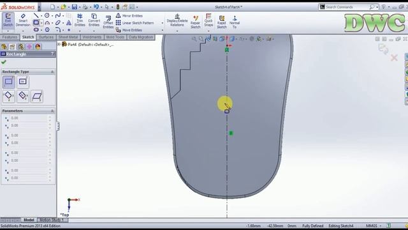Click the Normal To view button

(x=235, y=22)
